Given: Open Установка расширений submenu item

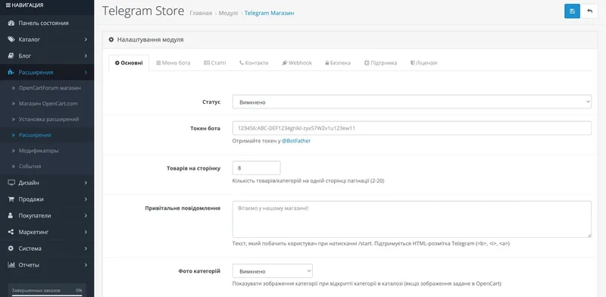Looking at the screenshot, I should coord(49,119).
